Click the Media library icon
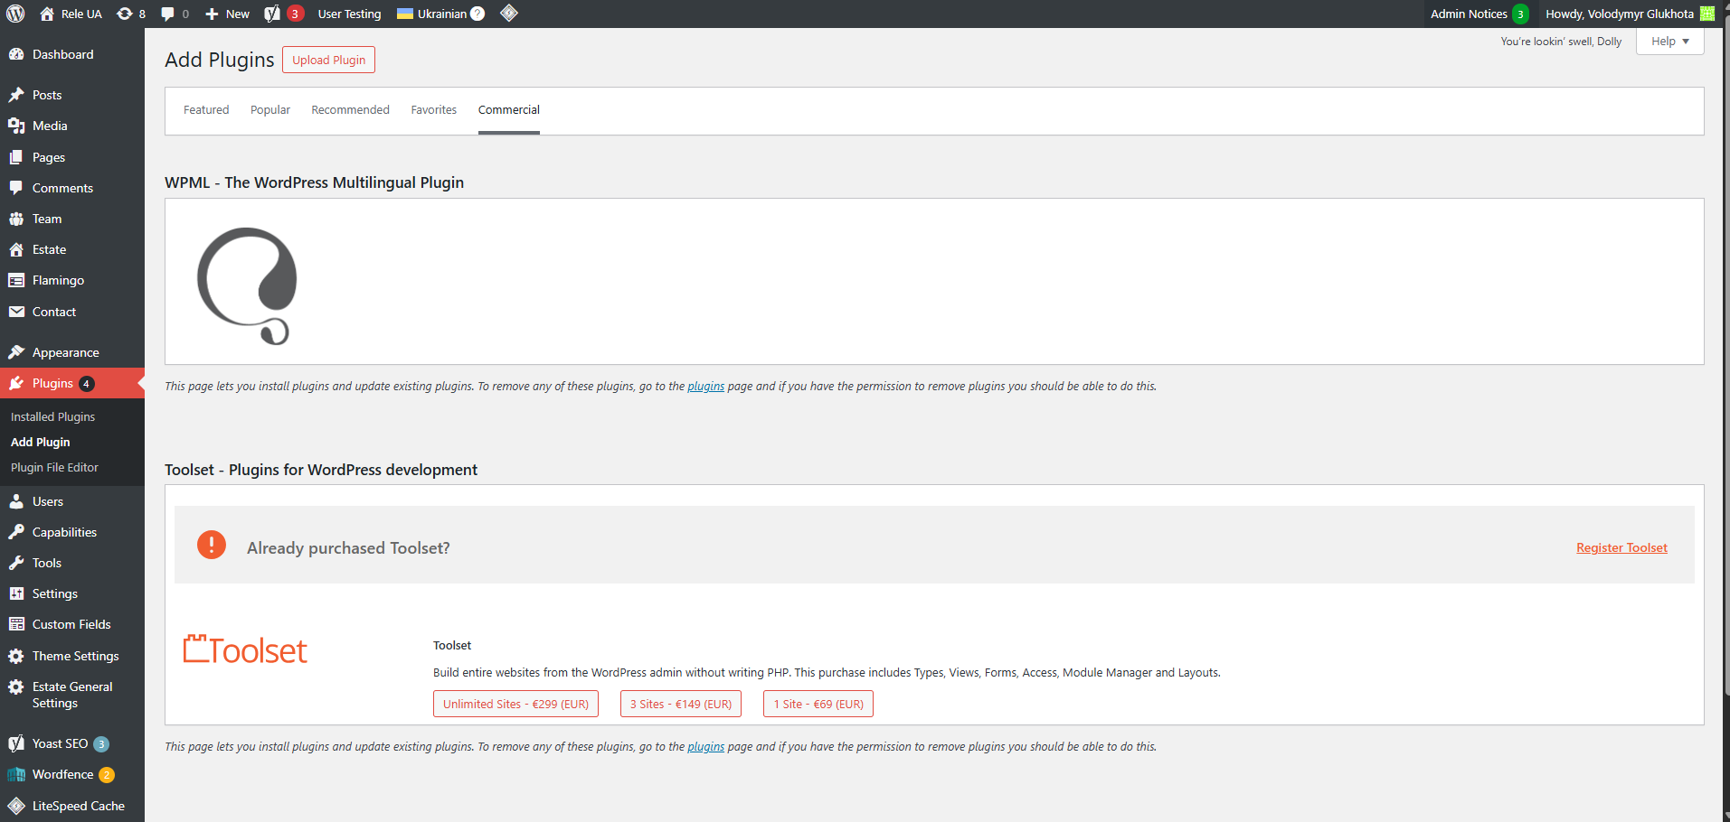 16,126
